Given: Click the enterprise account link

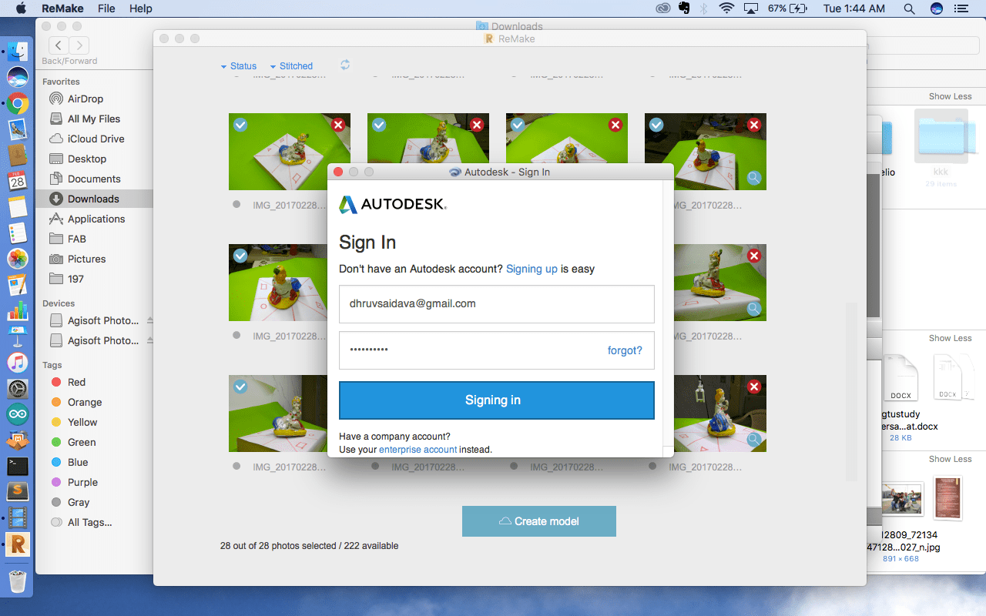Looking at the screenshot, I should pos(418,449).
